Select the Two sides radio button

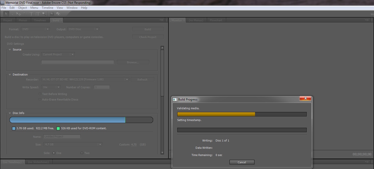(x=82, y=153)
